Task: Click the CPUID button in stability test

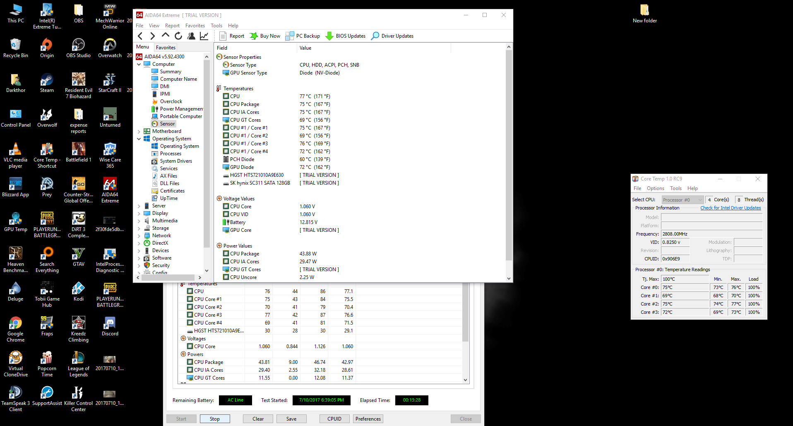Action: [x=334, y=419]
